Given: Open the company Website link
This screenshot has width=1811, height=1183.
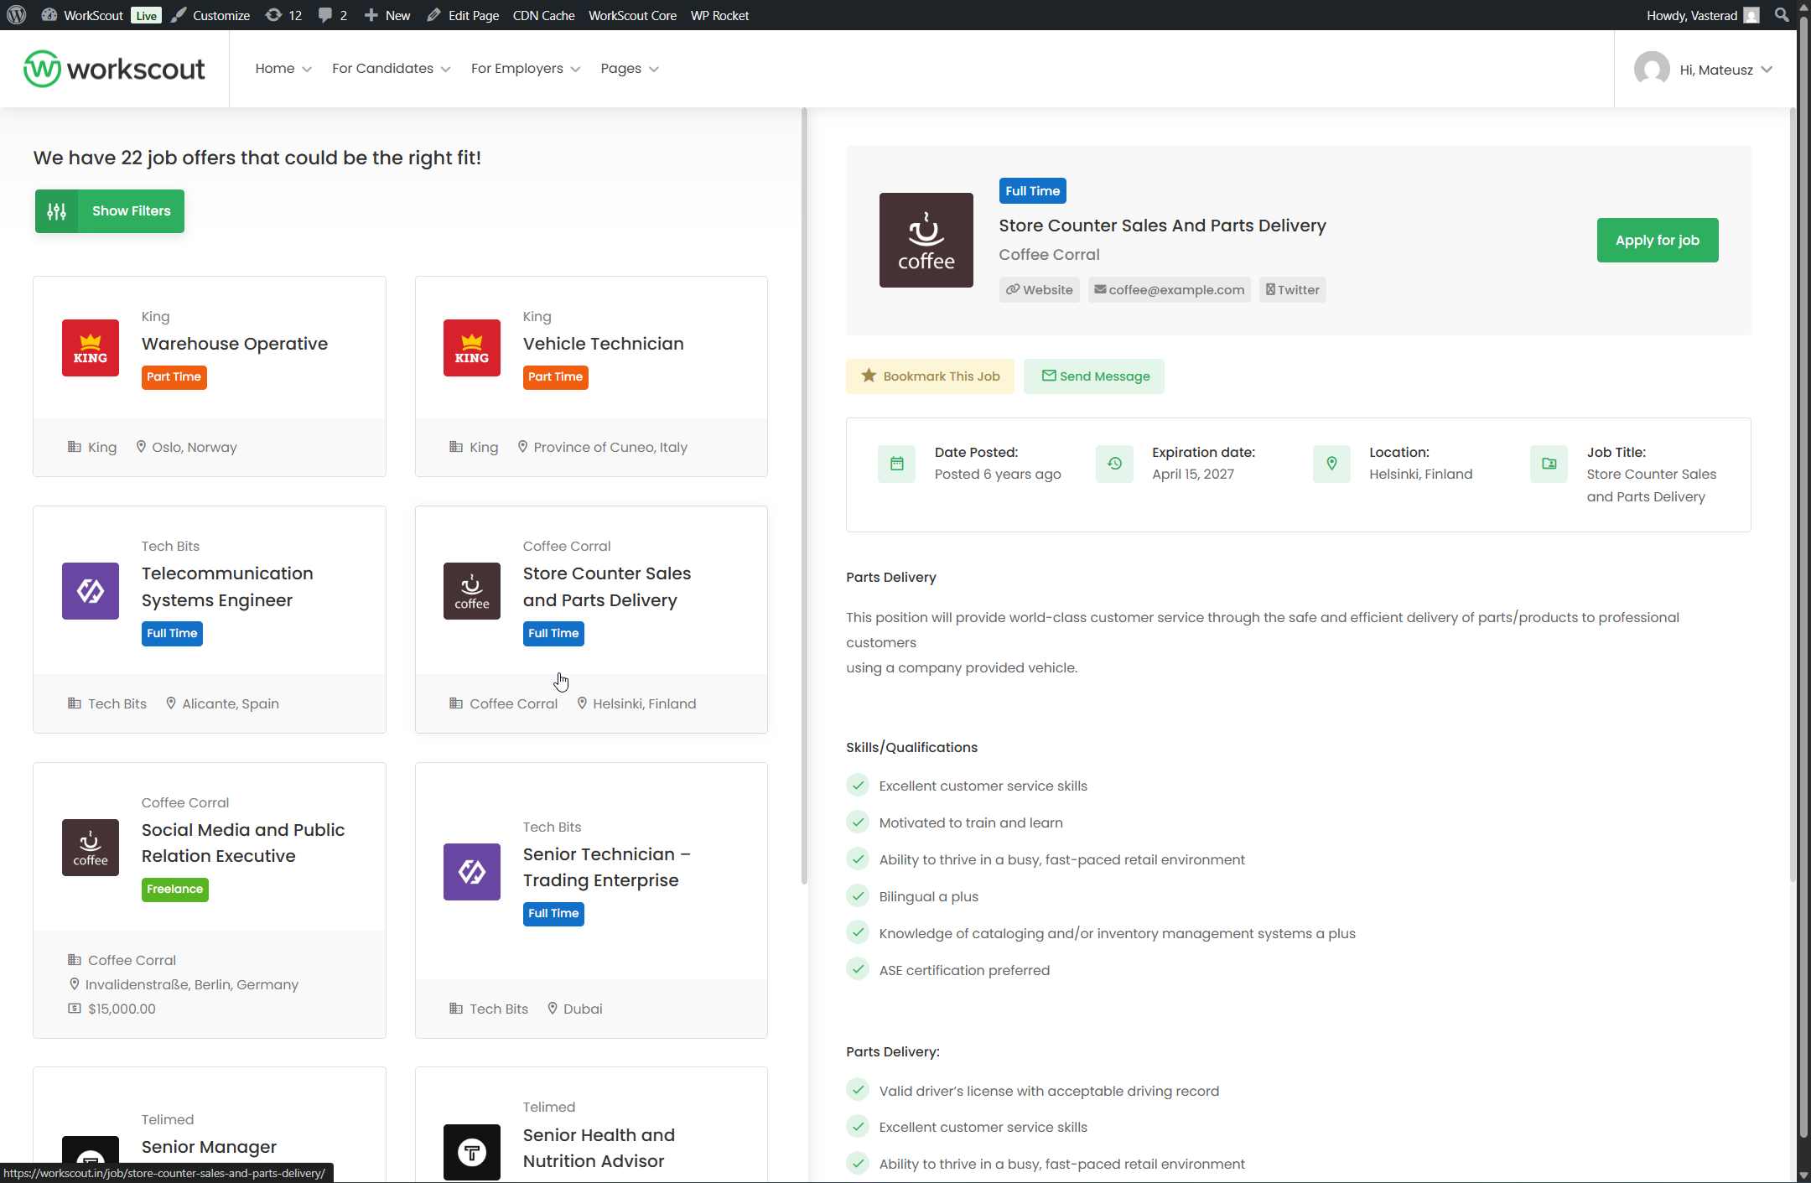Looking at the screenshot, I should click(x=1040, y=290).
